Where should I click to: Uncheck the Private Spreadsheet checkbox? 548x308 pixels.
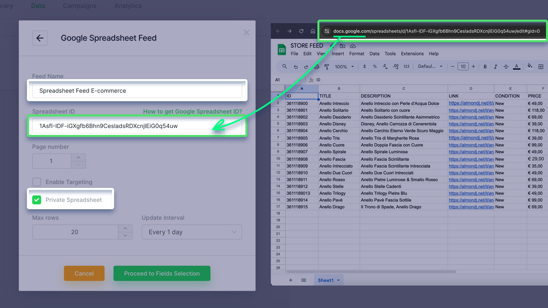[37, 200]
